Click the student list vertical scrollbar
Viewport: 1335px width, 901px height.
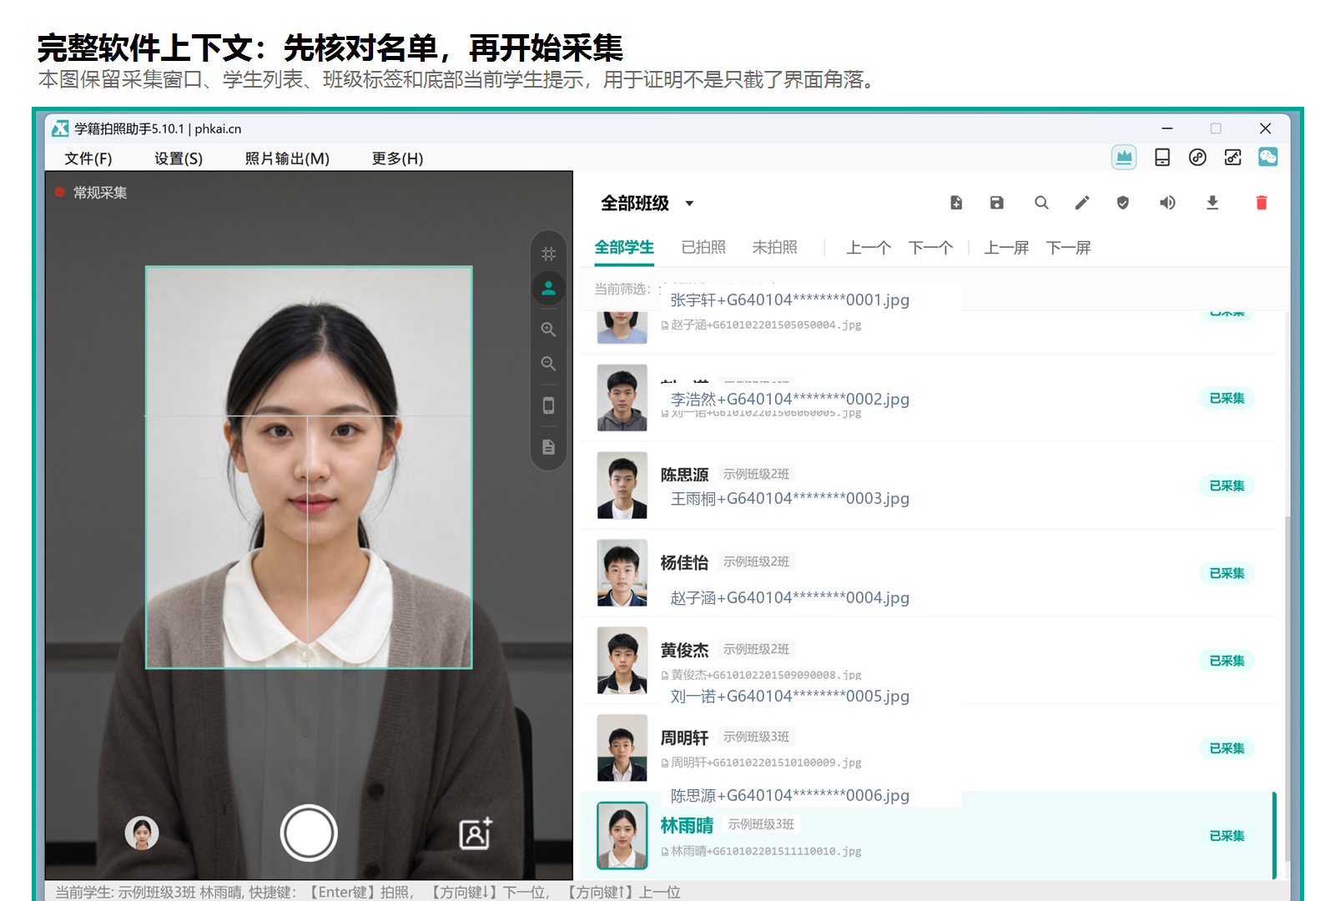pyautogui.click(x=1287, y=688)
